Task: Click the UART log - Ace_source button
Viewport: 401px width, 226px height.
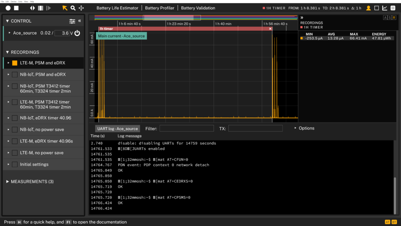Action: pyautogui.click(x=117, y=129)
